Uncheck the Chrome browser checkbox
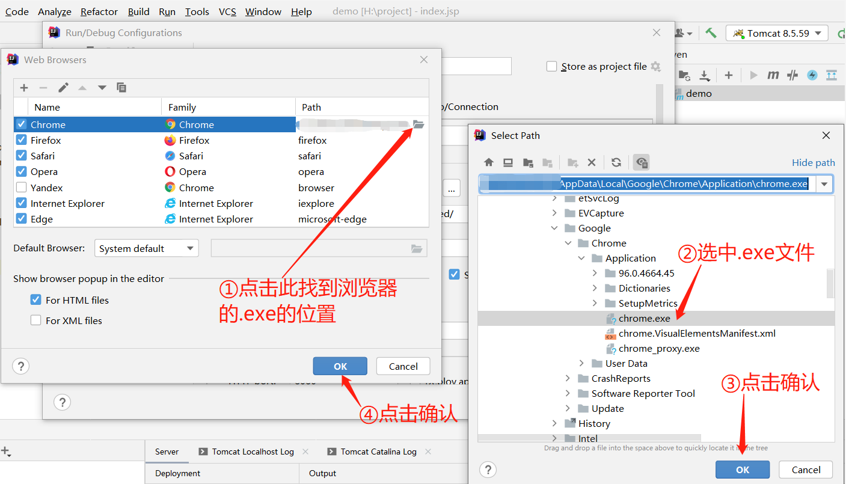 point(22,124)
